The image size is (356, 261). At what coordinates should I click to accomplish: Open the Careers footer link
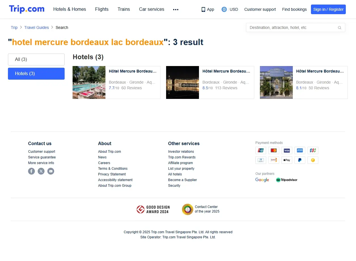click(x=104, y=163)
